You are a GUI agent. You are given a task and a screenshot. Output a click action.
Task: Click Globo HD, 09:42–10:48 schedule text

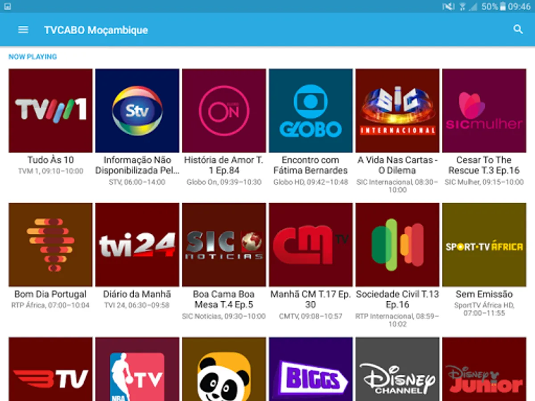(x=310, y=182)
